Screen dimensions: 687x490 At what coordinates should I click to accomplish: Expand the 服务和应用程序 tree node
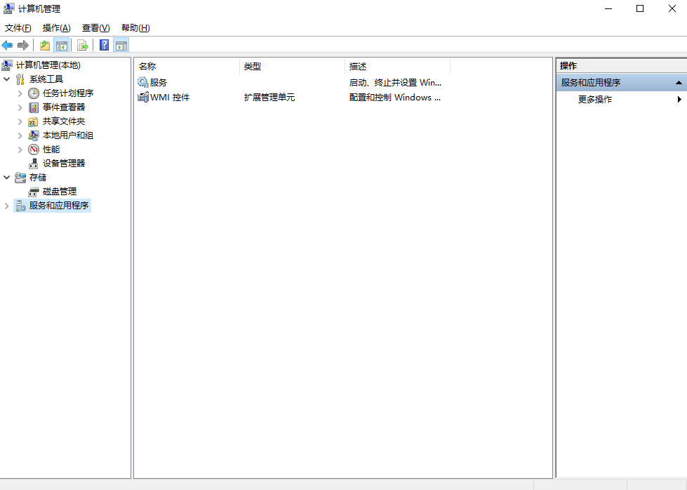(6, 205)
